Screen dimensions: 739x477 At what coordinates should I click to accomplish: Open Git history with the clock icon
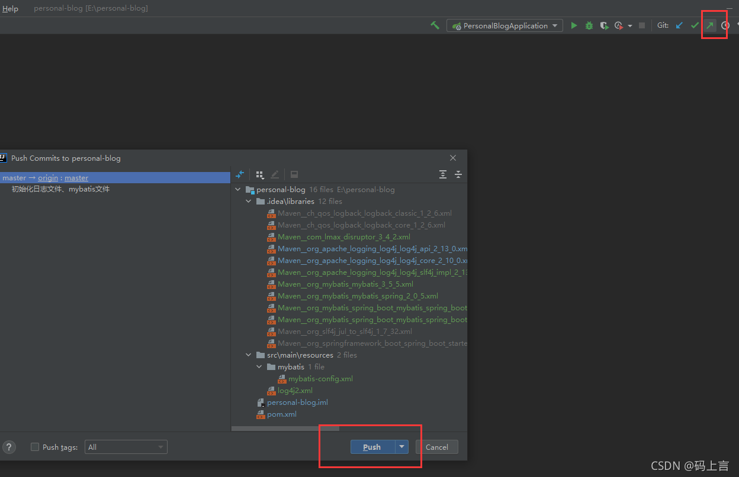tap(725, 25)
